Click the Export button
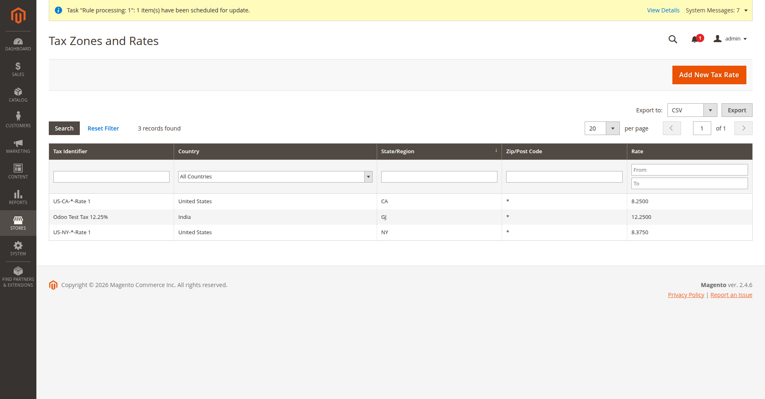Image resolution: width=765 pixels, height=399 pixels. [737, 110]
